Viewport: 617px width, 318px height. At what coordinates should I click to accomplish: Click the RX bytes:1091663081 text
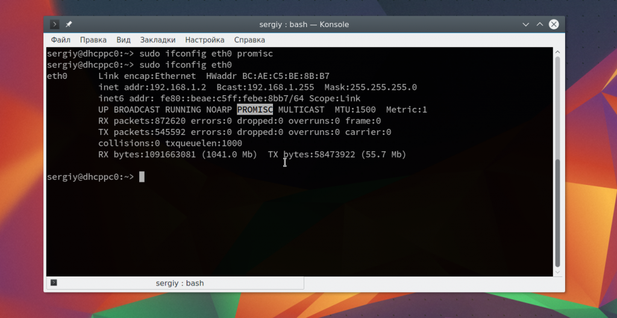click(147, 154)
